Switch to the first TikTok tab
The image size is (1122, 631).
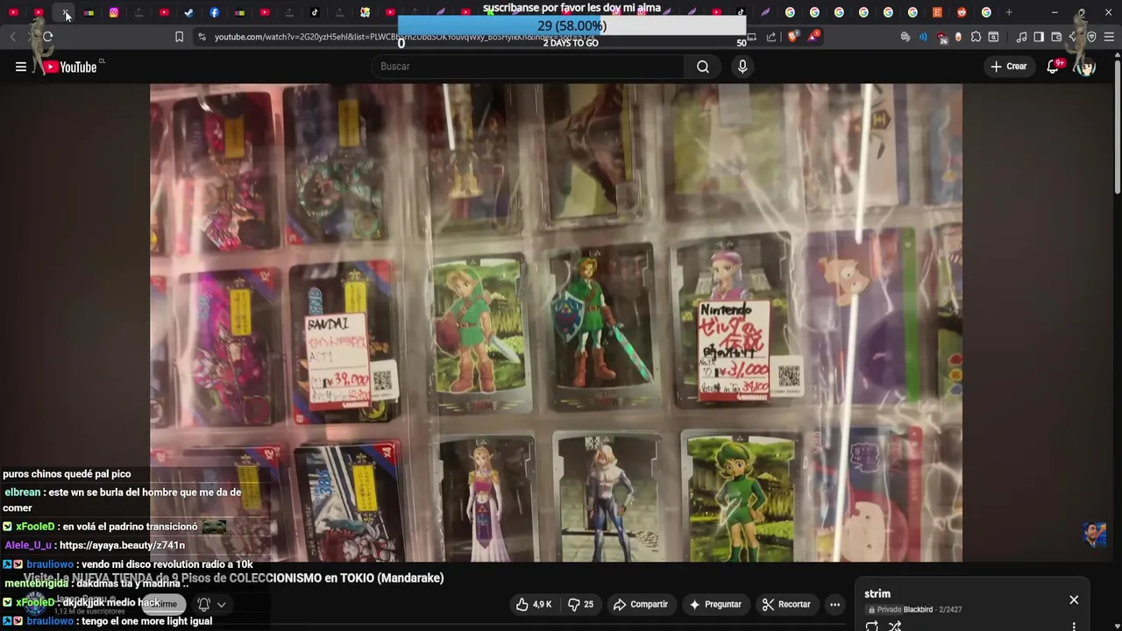coord(315,12)
